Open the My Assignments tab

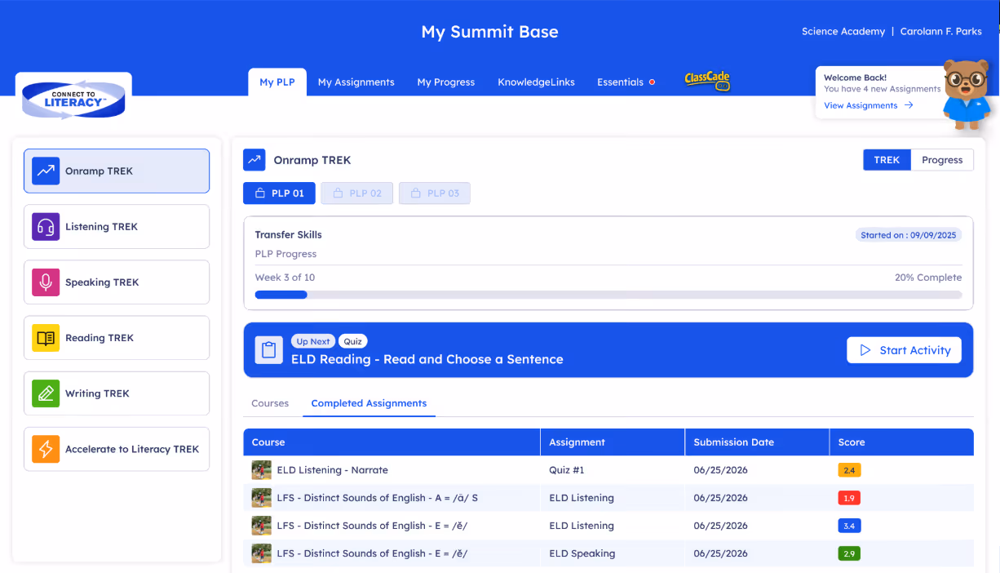(x=356, y=82)
